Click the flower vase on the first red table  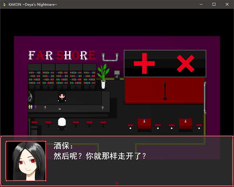144,121
